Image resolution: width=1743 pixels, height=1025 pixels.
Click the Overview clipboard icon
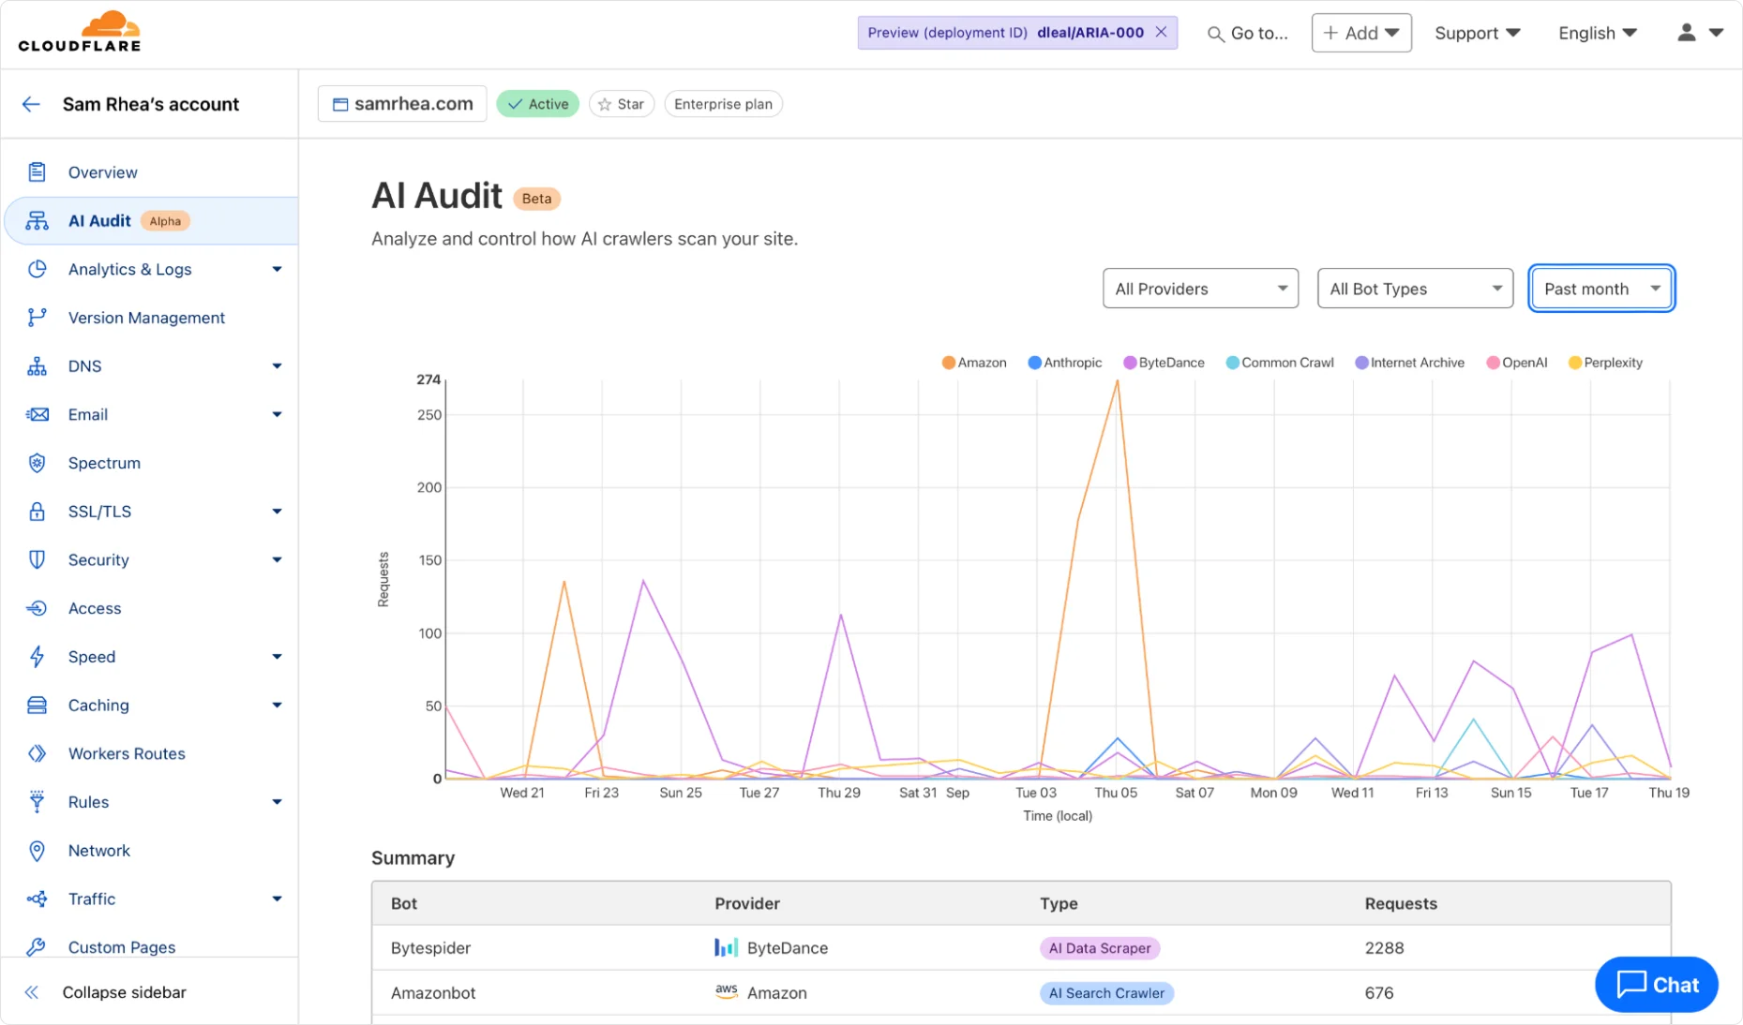point(37,172)
